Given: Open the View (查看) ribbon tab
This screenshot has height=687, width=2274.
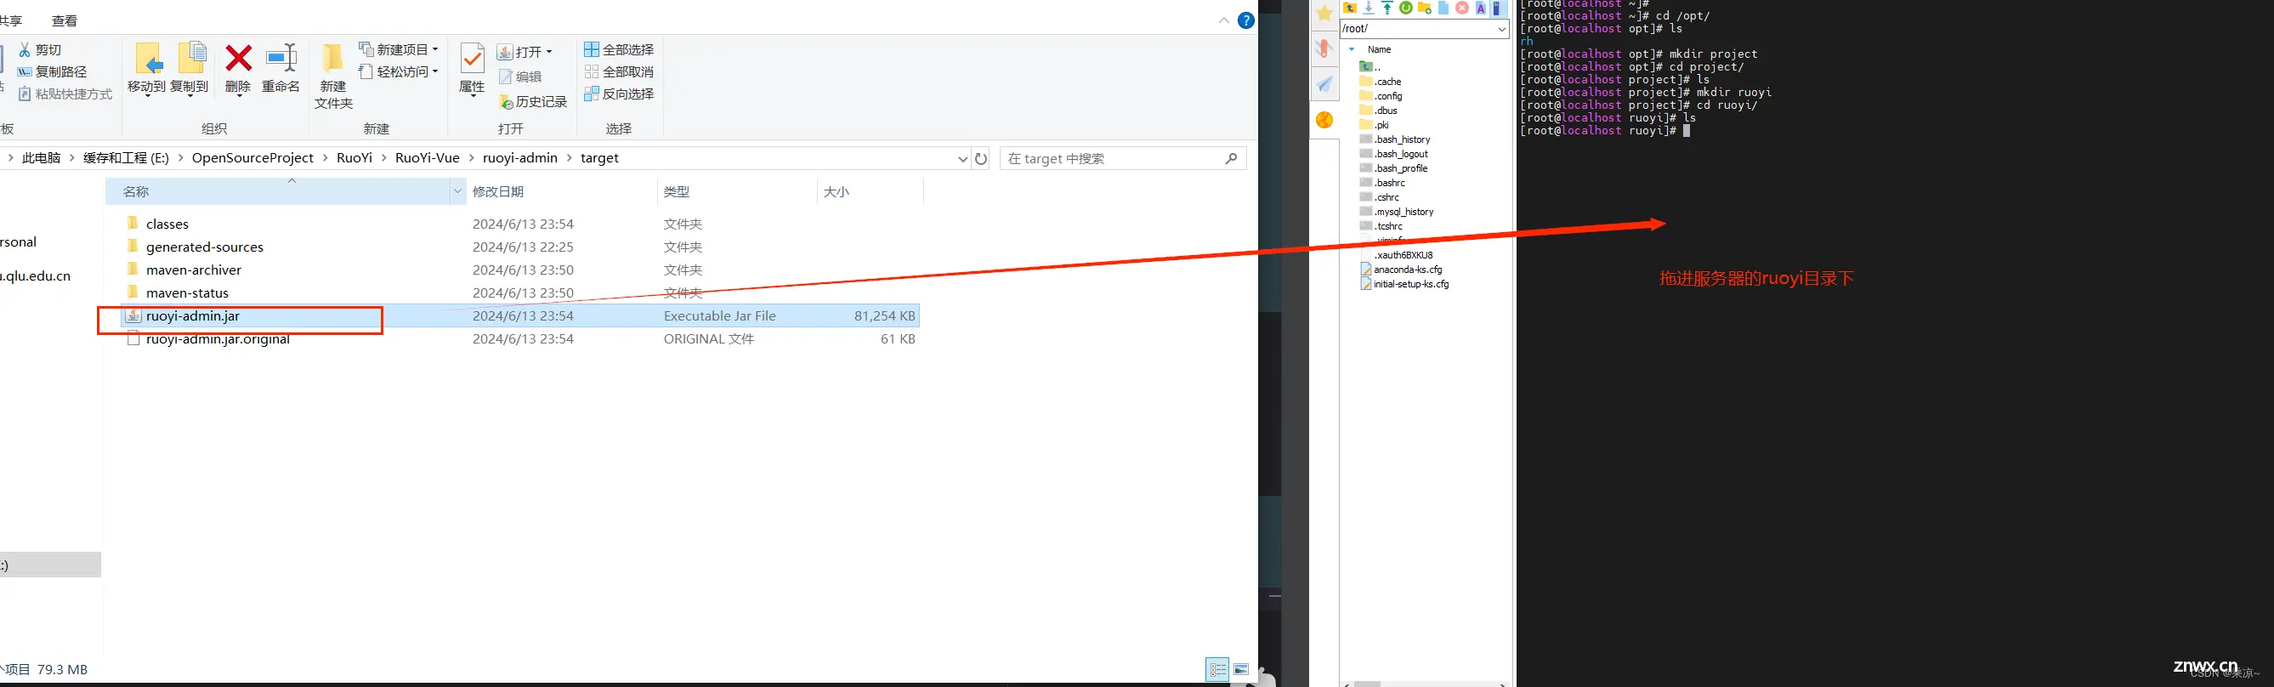Looking at the screenshot, I should coord(64,20).
